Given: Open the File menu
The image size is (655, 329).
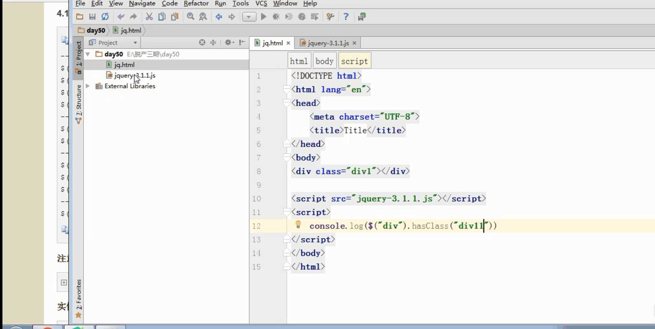Looking at the screenshot, I should tap(80, 3).
